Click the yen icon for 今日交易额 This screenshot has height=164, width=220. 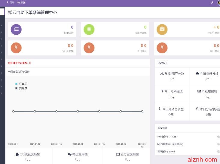pos(16,48)
